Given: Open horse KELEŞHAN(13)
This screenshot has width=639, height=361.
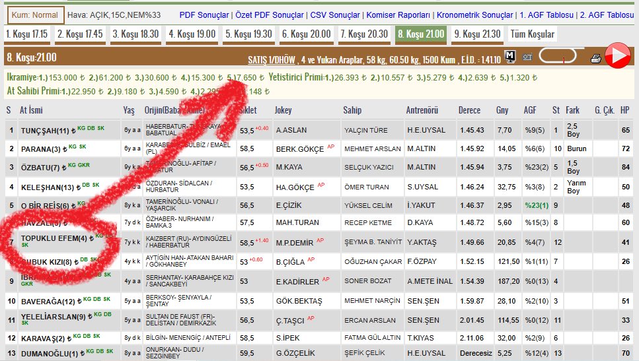Looking at the screenshot, I should [48, 187].
